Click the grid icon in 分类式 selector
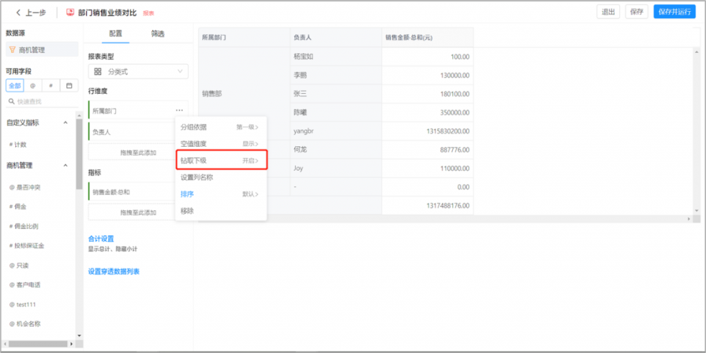 (98, 72)
